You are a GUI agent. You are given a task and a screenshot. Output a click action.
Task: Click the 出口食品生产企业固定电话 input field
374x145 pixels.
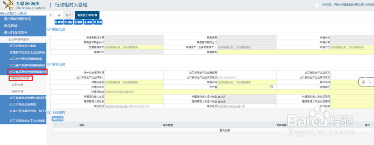(247, 77)
